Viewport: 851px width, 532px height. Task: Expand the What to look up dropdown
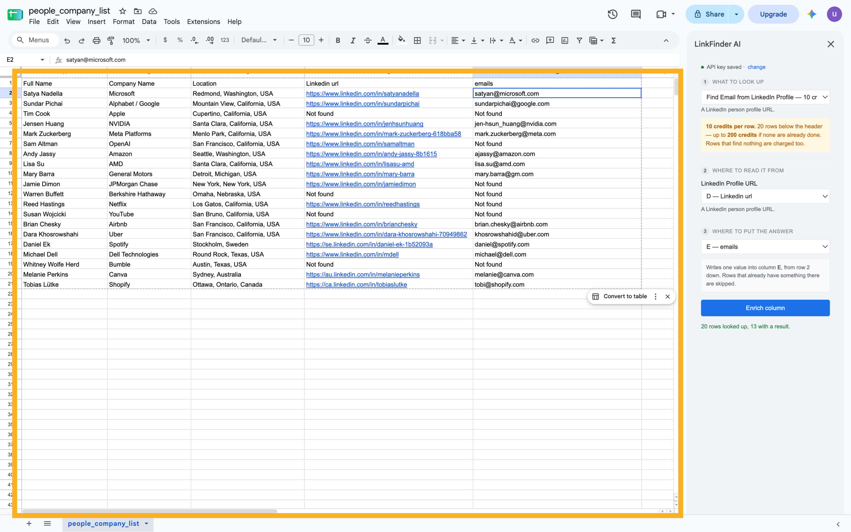click(x=765, y=97)
